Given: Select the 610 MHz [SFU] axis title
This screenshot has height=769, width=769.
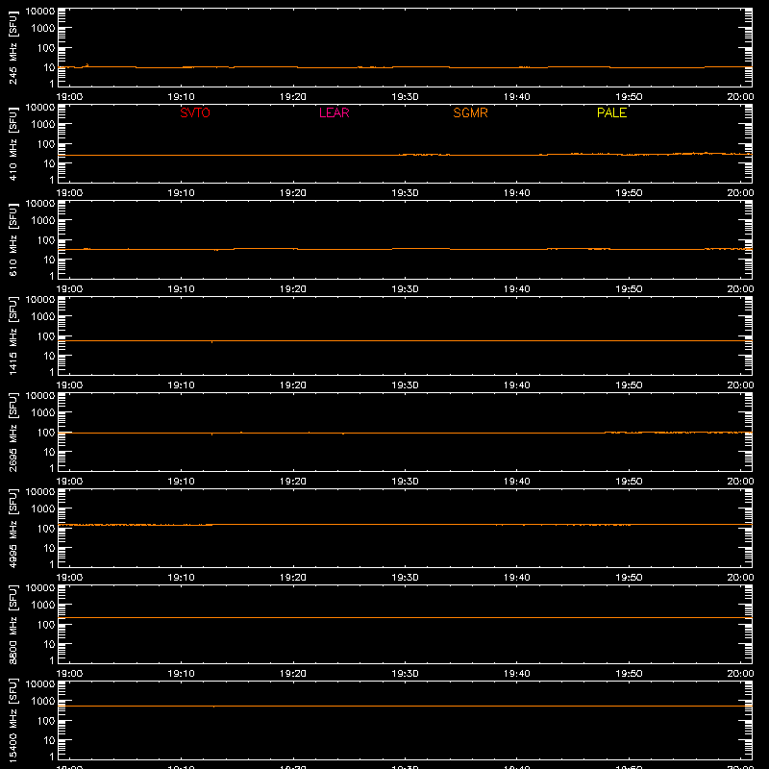Looking at the screenshot, I should click(x=12, y=239).
